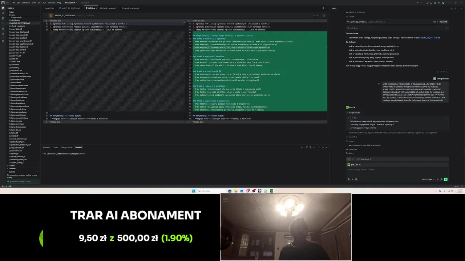The height and width of the screenshot is (261, 465).
Task: Maximize the terminal panel with chevron icon
Action: pyautogui.click(x=323, y=148)
